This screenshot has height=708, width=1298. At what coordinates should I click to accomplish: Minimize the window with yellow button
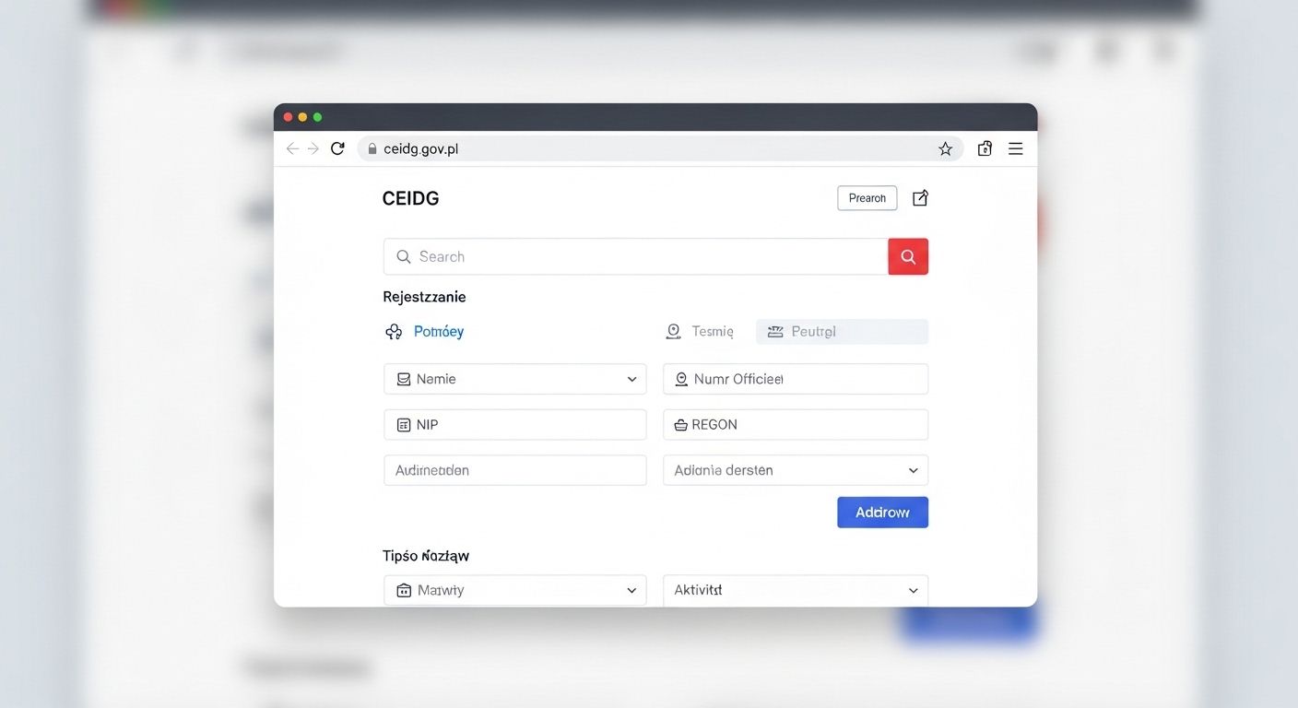(302, 117)
